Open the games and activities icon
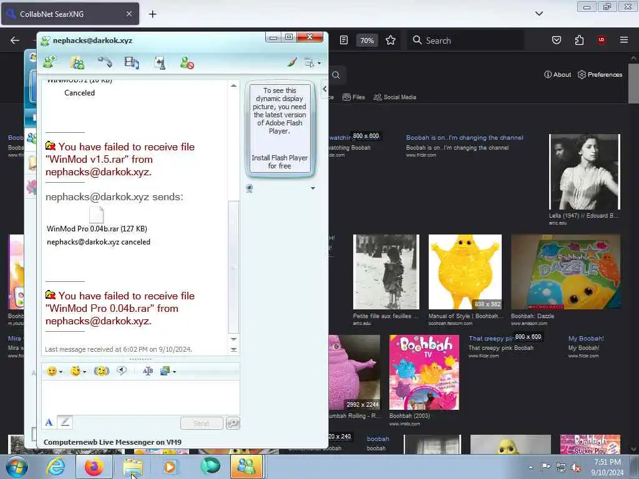 (x=160, y=62)
